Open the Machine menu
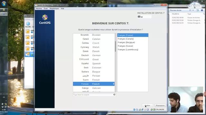The image size is (206, 115). (x=39, y=9)
